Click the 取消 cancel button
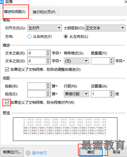127x157 pixels. coord(116,152)
